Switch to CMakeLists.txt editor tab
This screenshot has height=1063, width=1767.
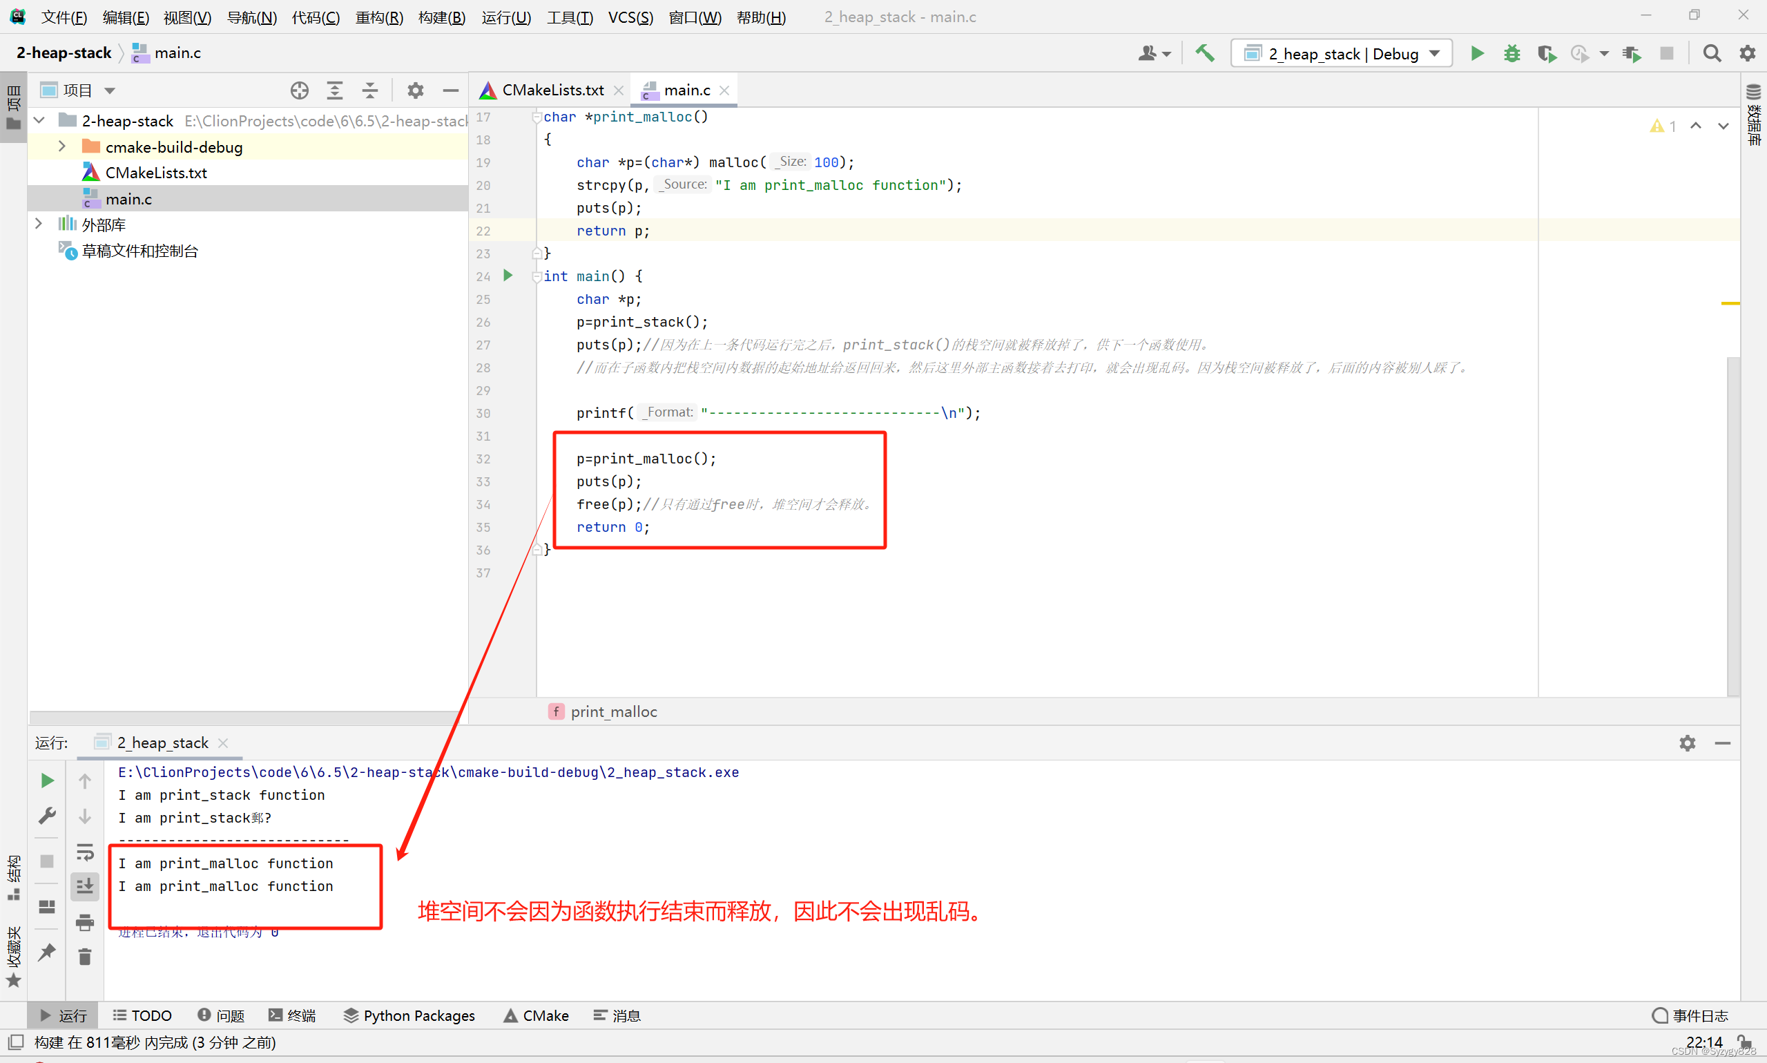(551, 90)
